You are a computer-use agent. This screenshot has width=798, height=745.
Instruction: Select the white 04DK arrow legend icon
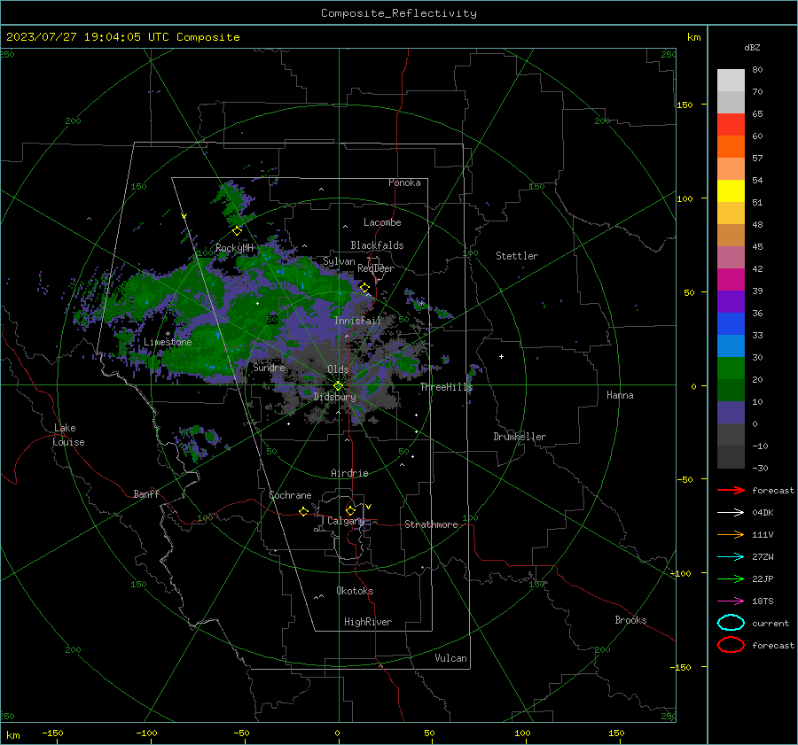click(x=731, y=512)
